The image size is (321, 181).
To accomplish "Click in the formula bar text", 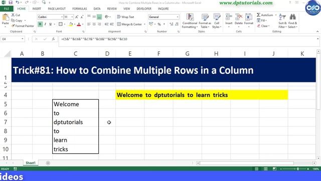I will (94, 39).
